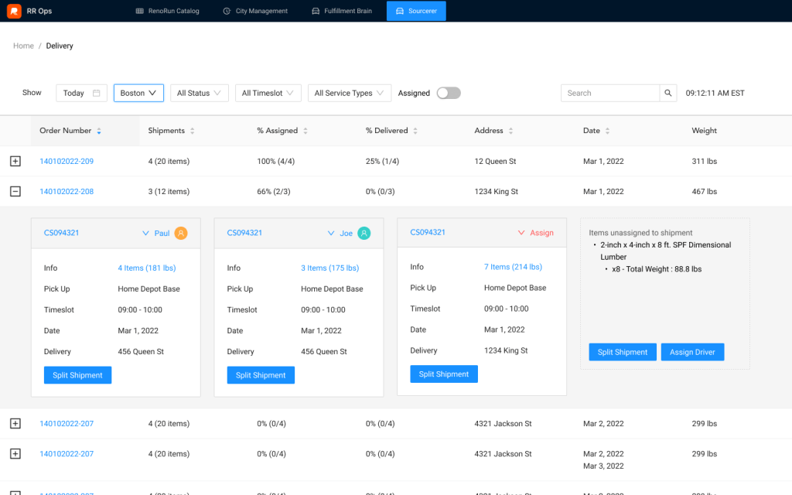Click Paul's orange driver avatar icon
The image size is (792, 495).
point(181,233)
